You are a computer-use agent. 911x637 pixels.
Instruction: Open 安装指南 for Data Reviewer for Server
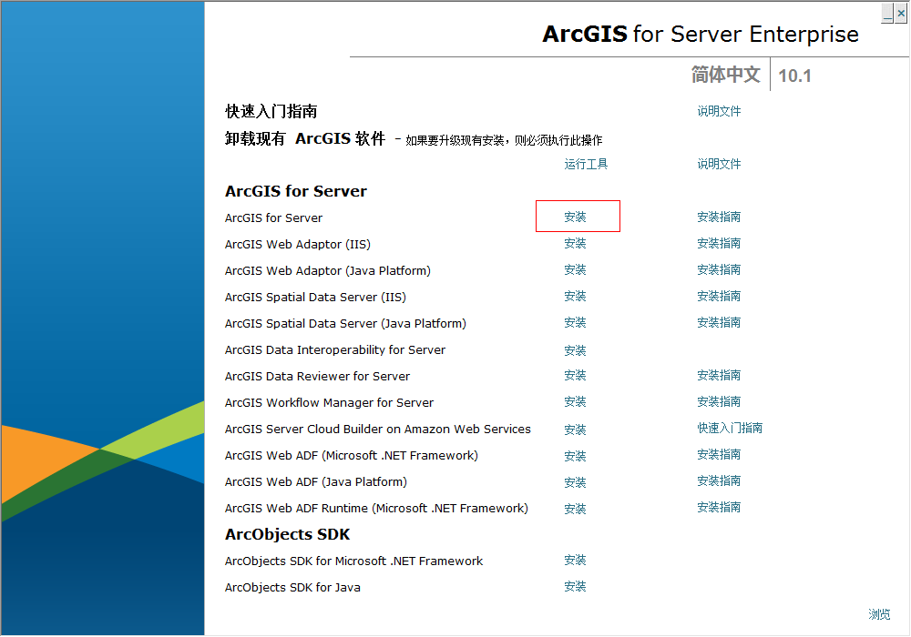(x=719, y=375)
